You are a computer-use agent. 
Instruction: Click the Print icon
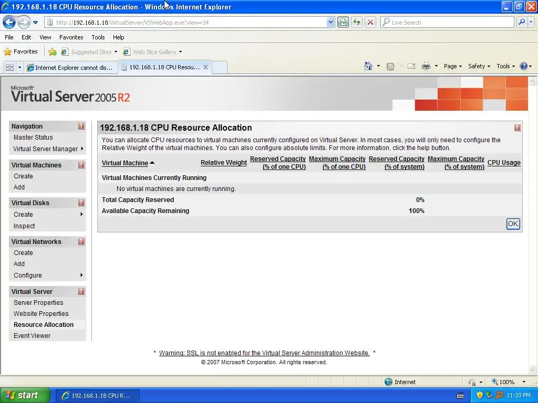point(426,67)
